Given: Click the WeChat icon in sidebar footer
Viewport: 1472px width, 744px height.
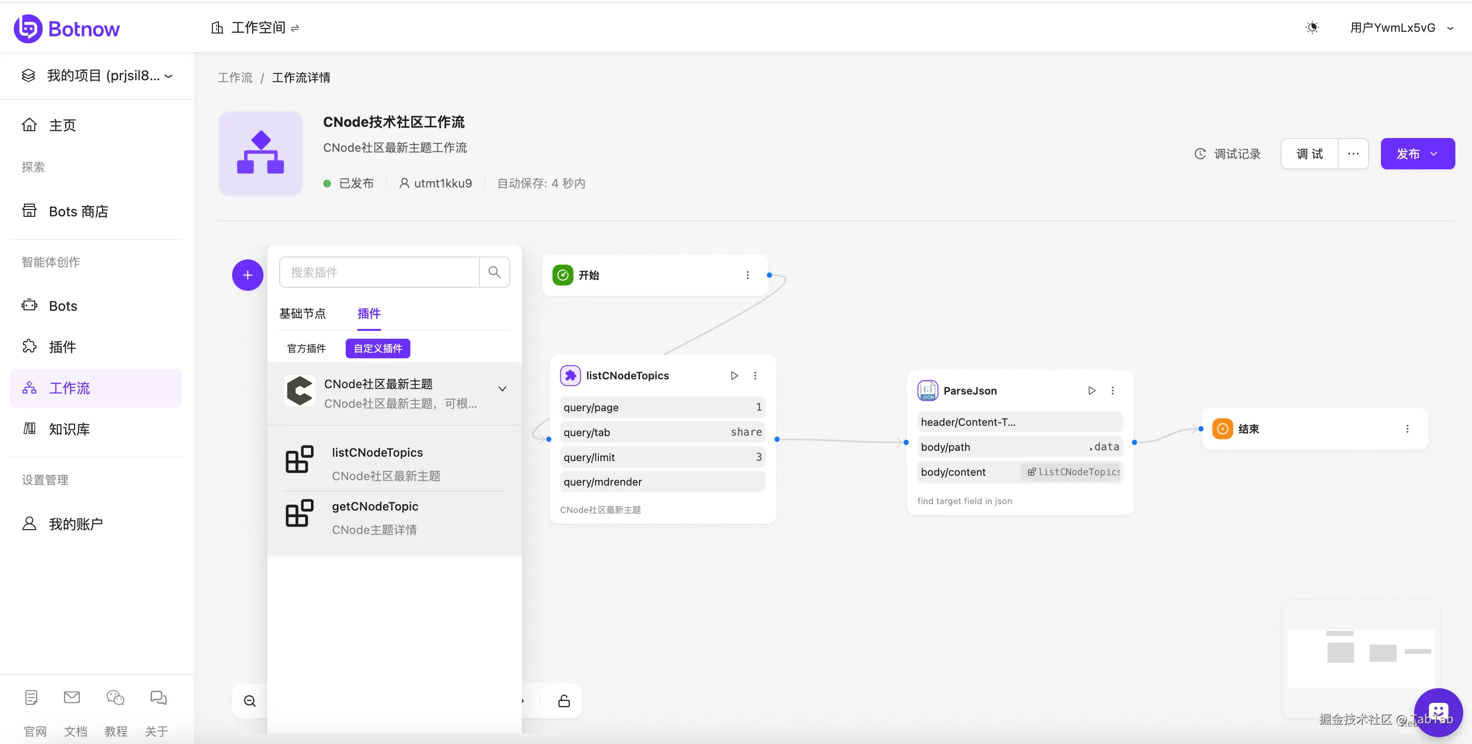Looking at the screenshot, I should click(x=116, y=698).
